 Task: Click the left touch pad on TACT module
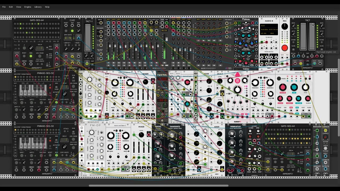[x=303, y=36]
